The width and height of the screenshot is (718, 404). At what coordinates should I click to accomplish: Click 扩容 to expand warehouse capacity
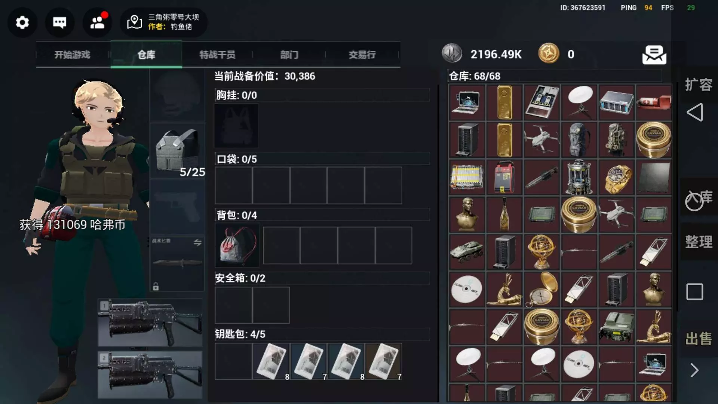[699, 85]
